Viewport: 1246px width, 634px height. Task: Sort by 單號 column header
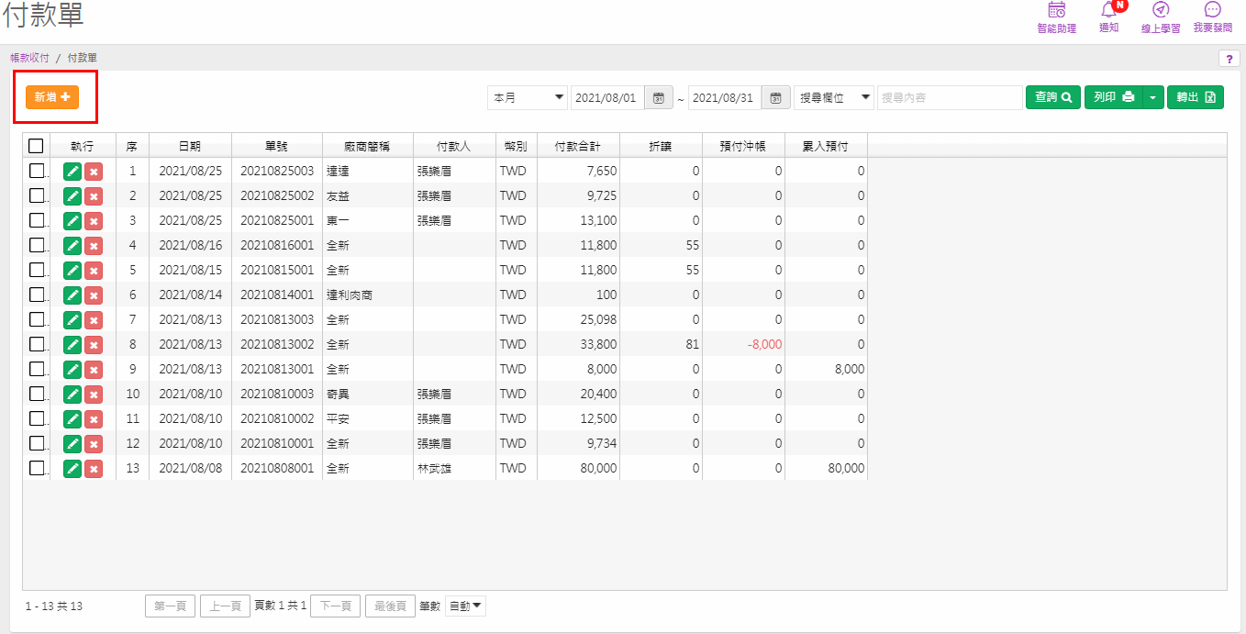point(277,146)
